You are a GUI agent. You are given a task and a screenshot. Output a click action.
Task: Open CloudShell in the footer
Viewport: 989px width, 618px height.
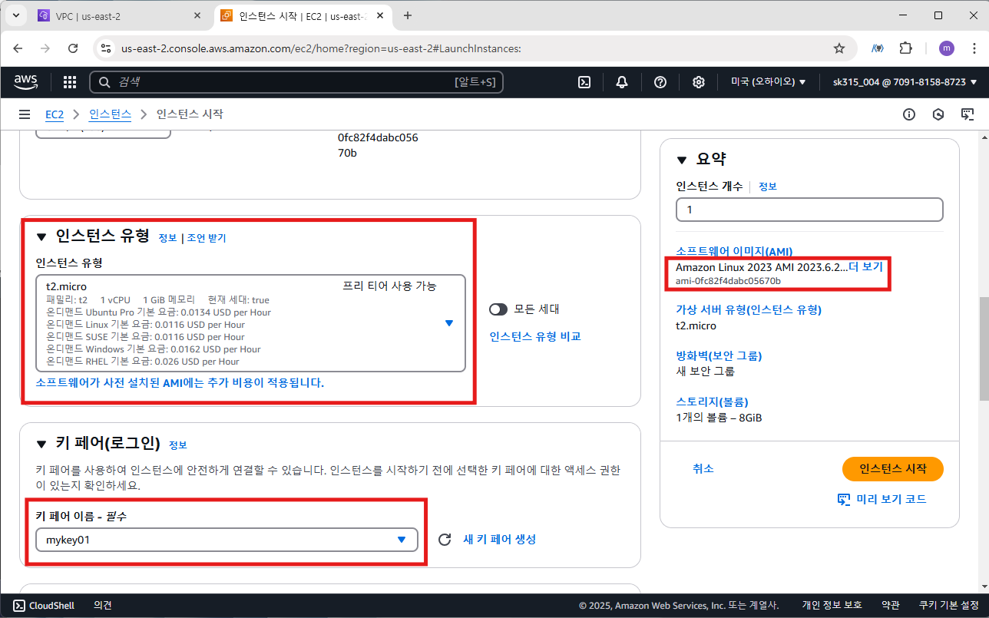tap(44, 606)
